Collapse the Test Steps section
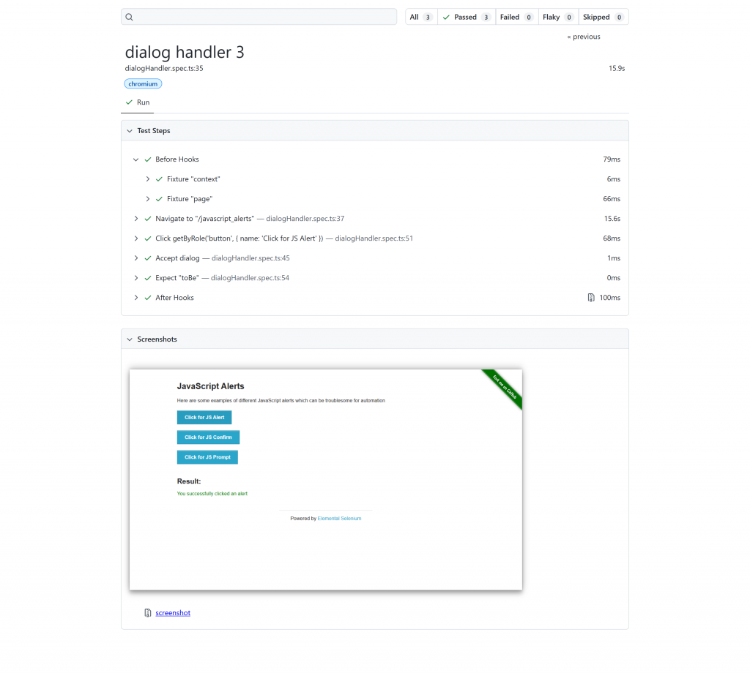Image resolution: width=750 pixels, height=673 pixels. [x=130, y=131]
